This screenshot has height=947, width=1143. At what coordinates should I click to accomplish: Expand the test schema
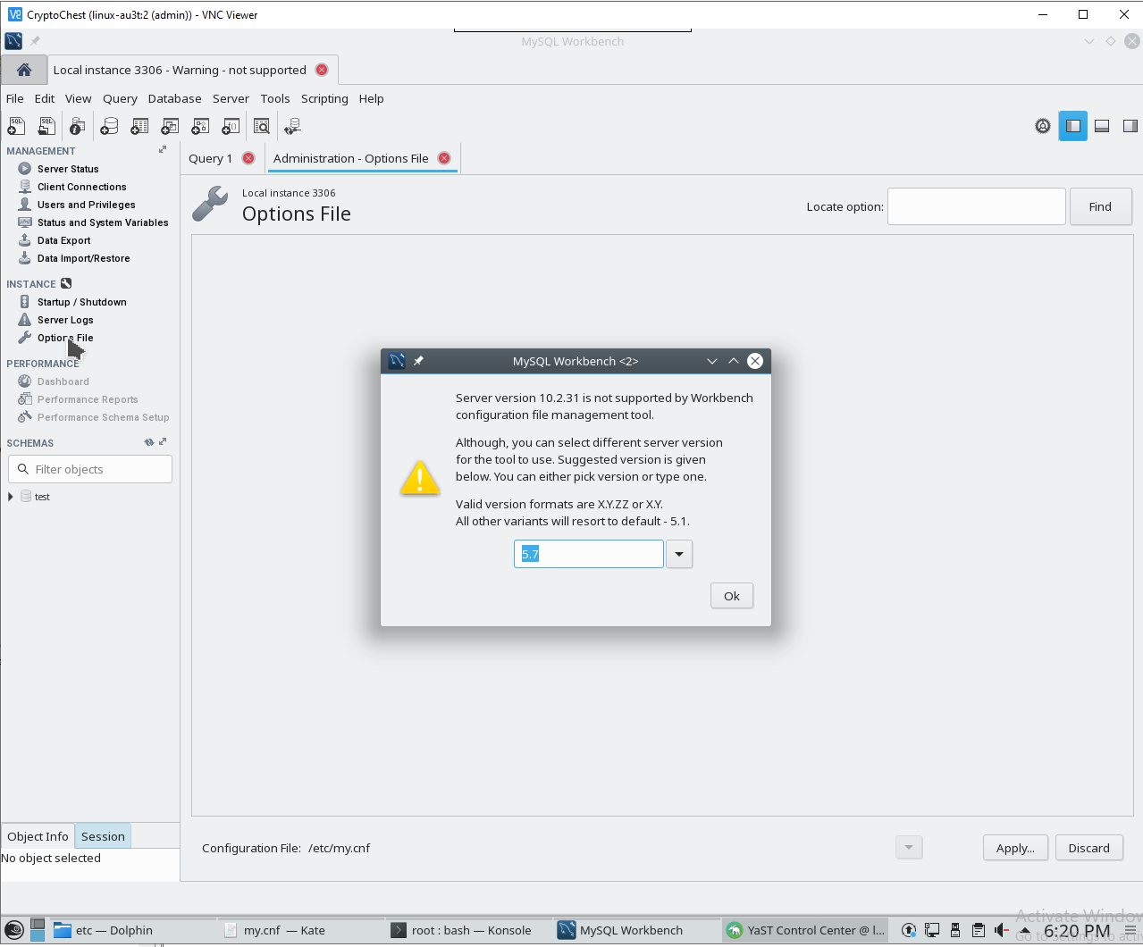pyautogui.click(x=11, y=497)
